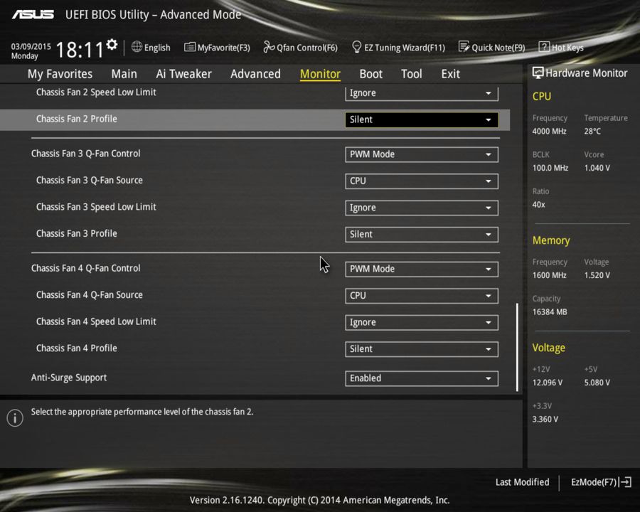Change Chassis Fan 4 Q-Fan Control mode
Screen dimensions: 640x512
421,269
